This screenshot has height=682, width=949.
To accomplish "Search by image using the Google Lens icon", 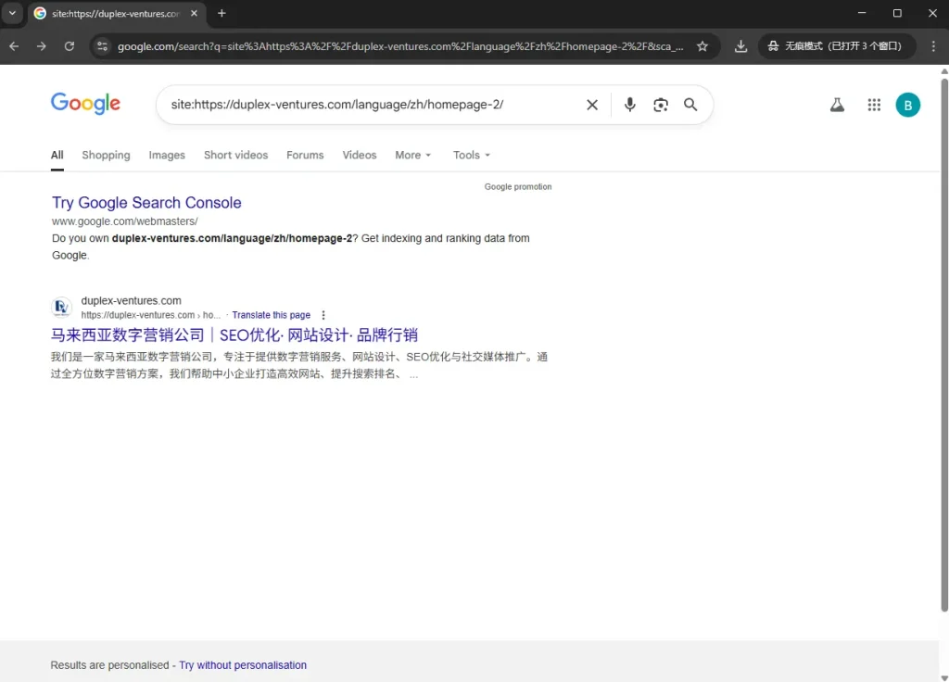I will [x=660, y=105].
